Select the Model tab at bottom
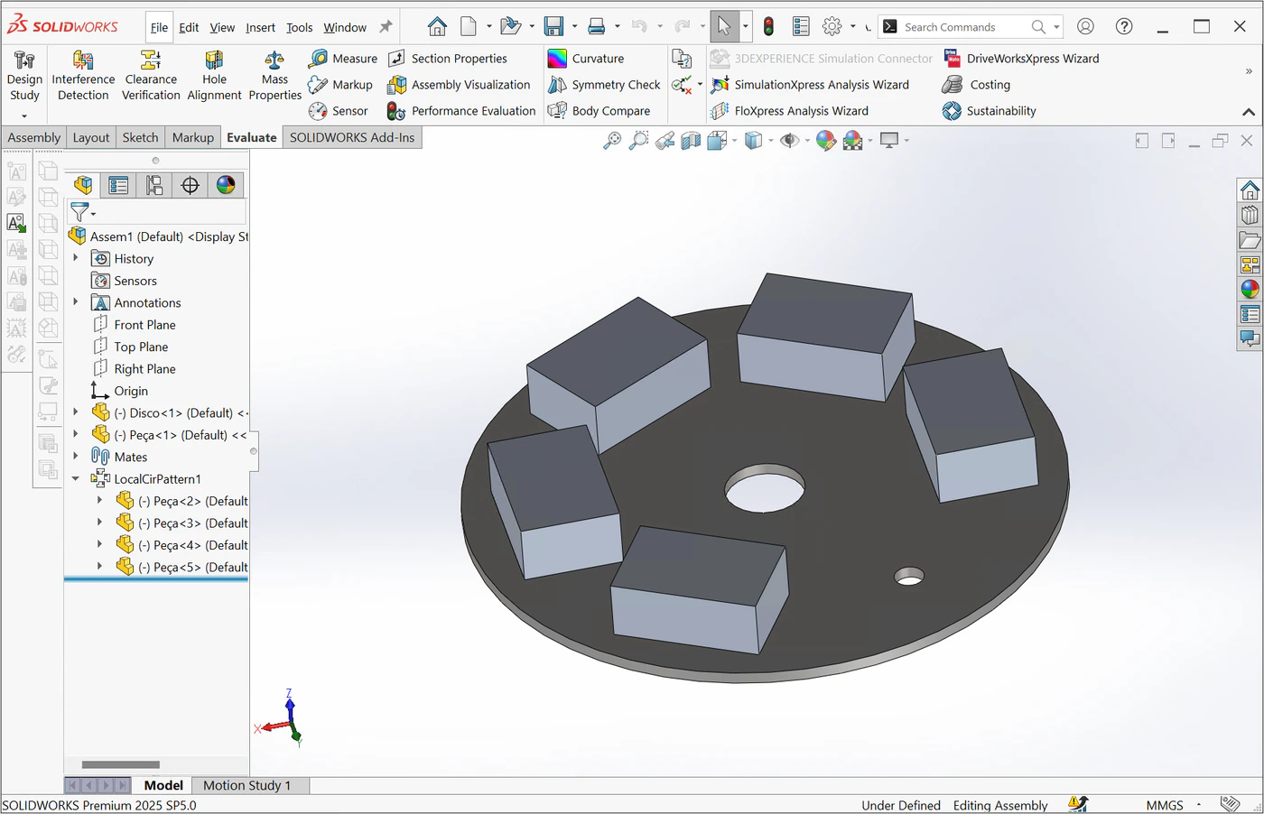This screenshot has width=1264, height=814. tap(163, 785)
